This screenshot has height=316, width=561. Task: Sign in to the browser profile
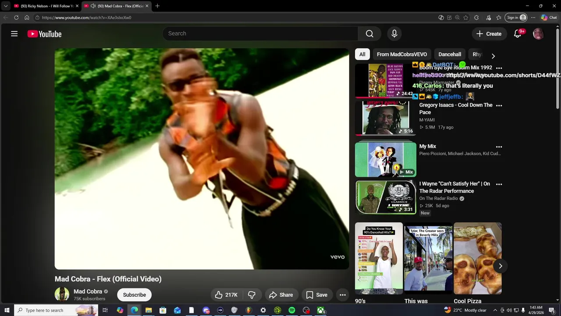(516, 18)
